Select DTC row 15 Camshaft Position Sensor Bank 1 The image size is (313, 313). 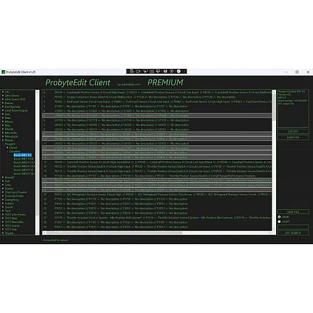point(157,162)
